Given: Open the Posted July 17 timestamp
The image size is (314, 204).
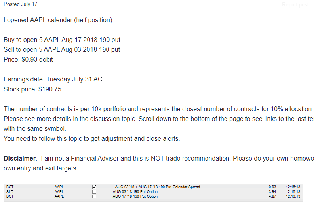Looking at the screenshot, I should point(21,4).
